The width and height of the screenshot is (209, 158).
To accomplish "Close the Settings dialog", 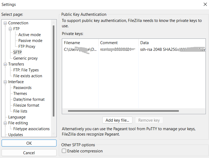I will [205, 4].
